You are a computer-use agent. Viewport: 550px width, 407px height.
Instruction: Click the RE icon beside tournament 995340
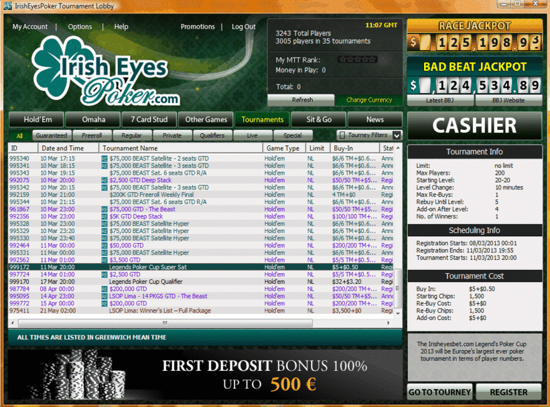coord(105,159)
